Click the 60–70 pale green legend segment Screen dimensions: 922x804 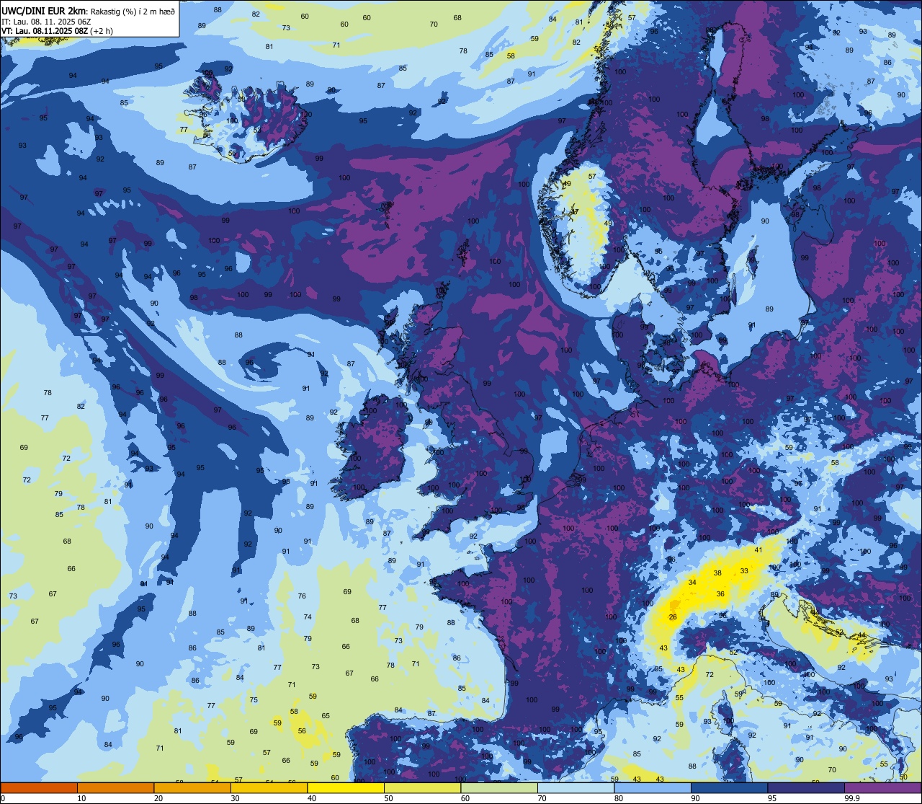[x=499, y=787]
